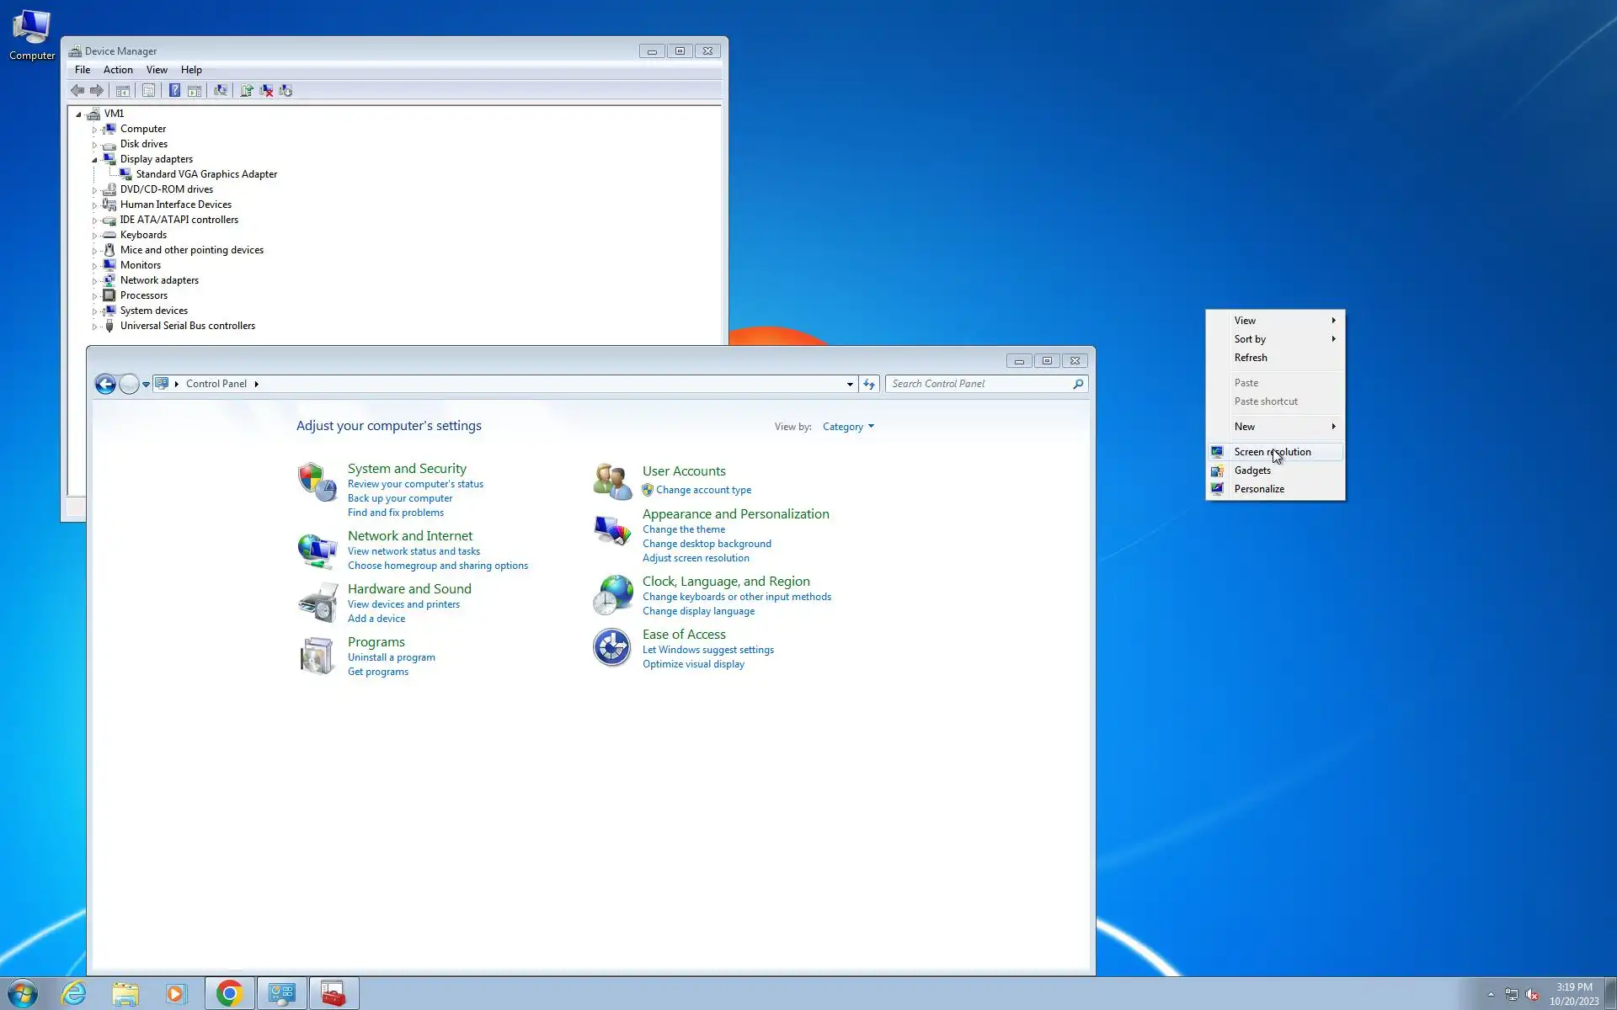Expand the Processors tree node

pyautogui.click(x=94, y=296)
